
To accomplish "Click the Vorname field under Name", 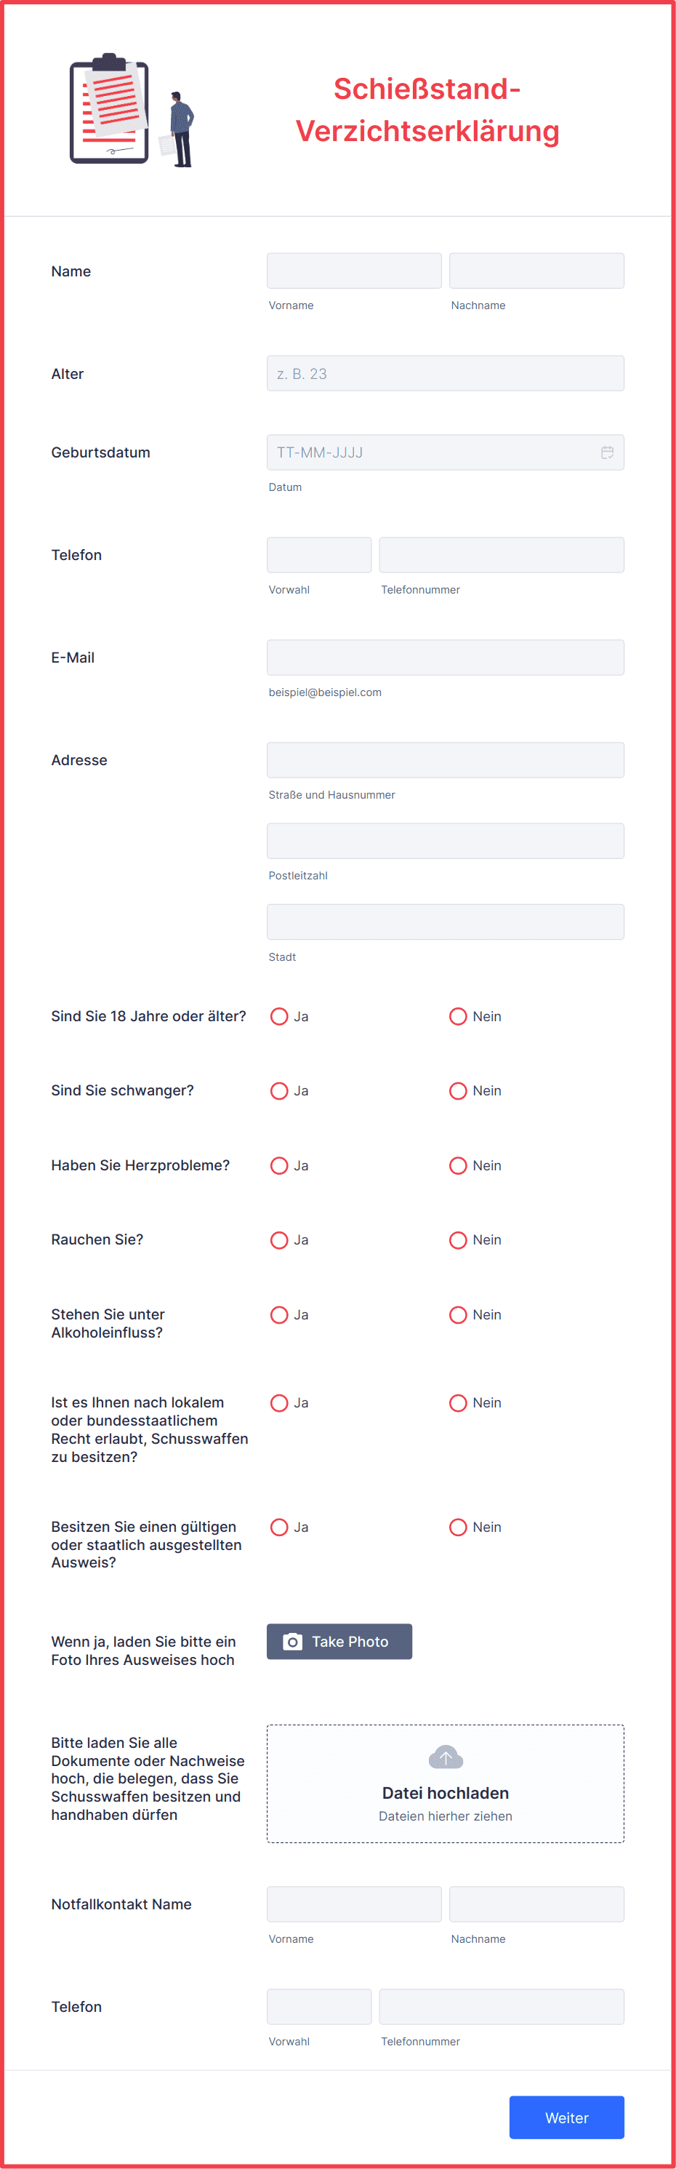I will (353, 271).
